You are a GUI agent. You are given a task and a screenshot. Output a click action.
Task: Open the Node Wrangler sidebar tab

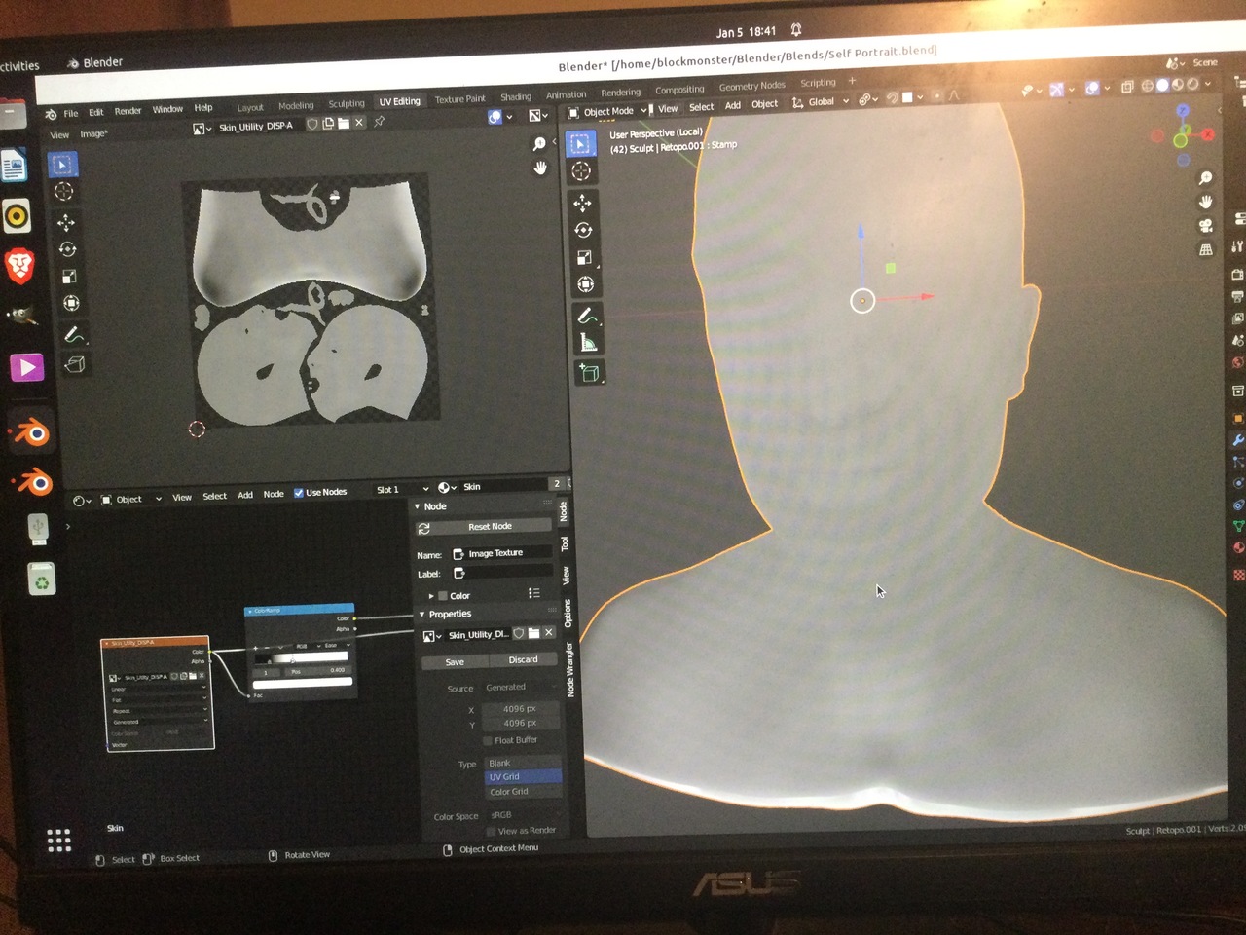(570, 670)
